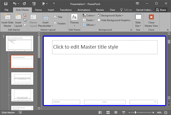Open zoom level 46% dialog
The image size is (171, 115).
tap(159, 113)
